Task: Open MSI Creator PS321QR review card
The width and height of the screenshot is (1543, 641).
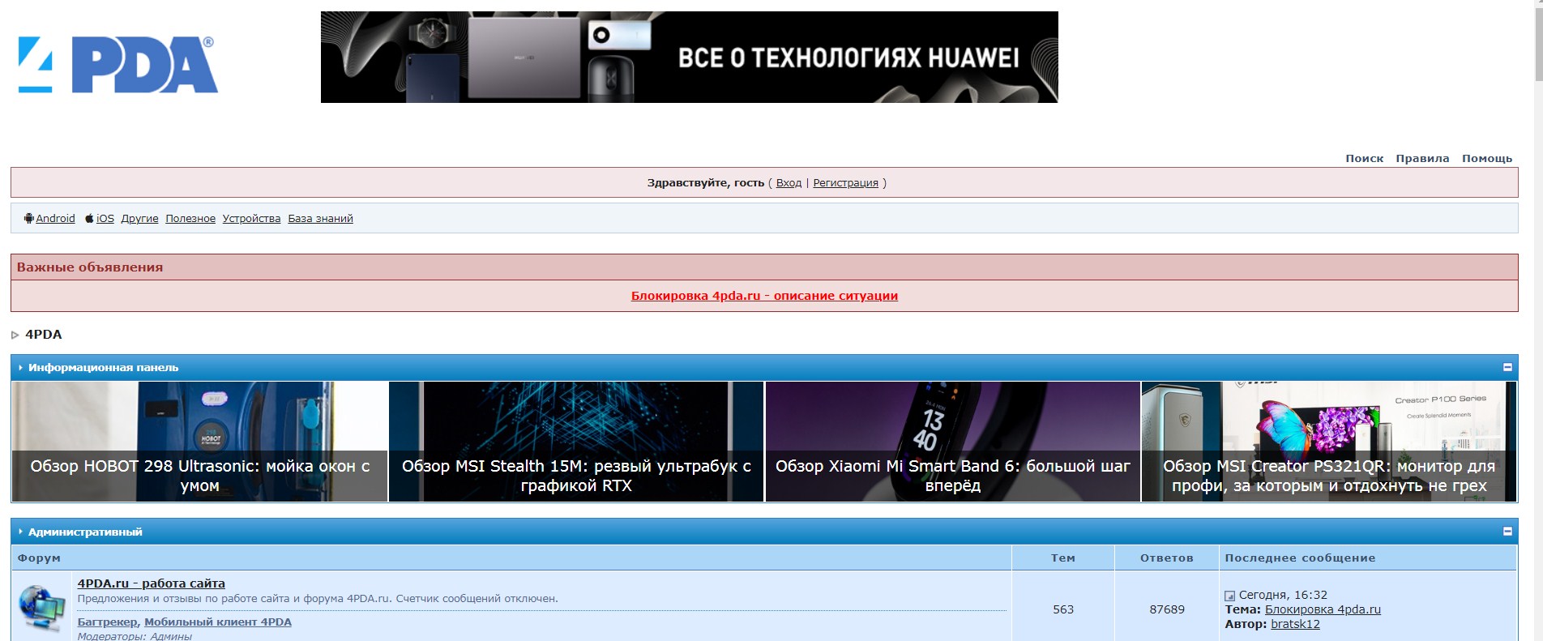Action: [x=1329, y=442]
